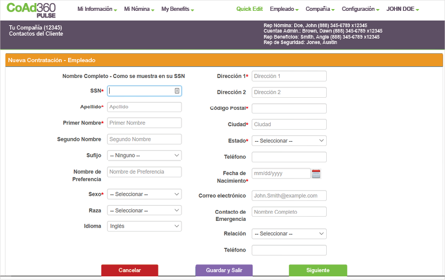
Task: Click the Rep Beneficios: Smith, Angie contact line
Action: [321, 37]
